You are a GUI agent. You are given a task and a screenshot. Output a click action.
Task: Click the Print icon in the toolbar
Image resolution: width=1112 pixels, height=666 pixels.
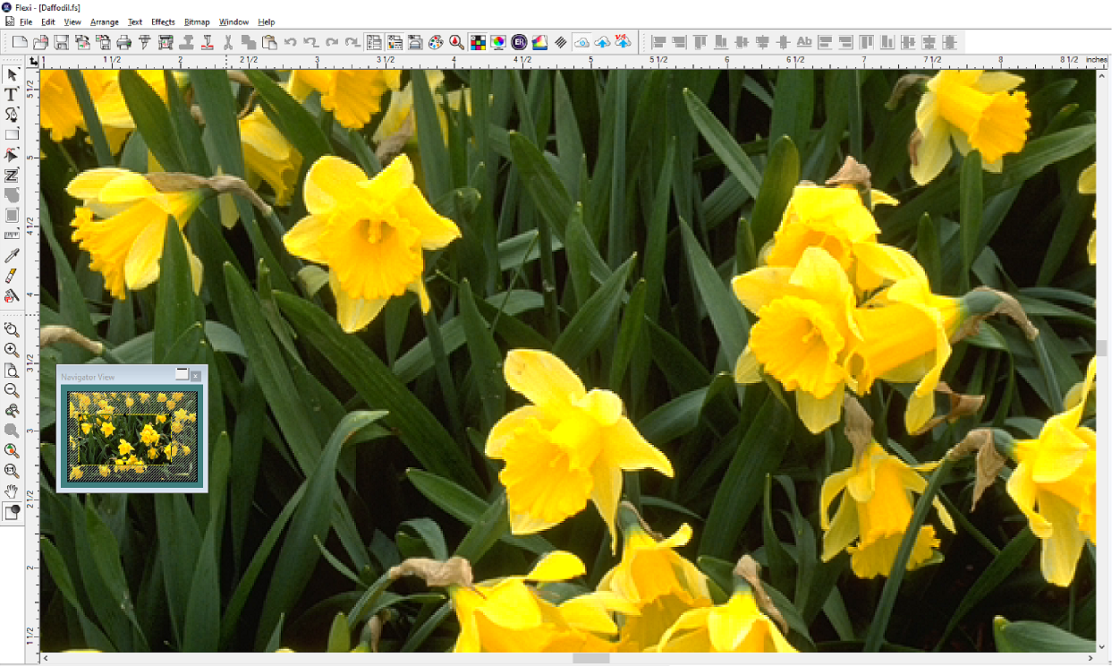(123, 42)
